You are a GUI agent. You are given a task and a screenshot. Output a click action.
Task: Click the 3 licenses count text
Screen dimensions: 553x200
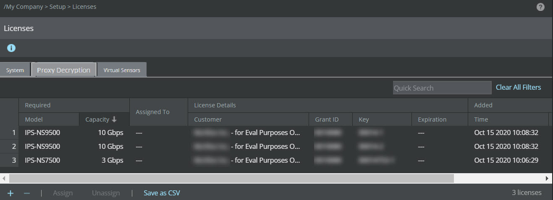pyautogui.click(x=527, y=193)
